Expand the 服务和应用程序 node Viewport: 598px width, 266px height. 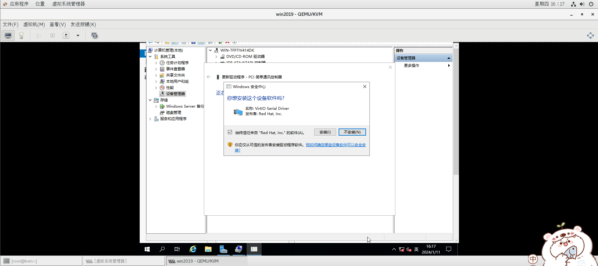150,119
